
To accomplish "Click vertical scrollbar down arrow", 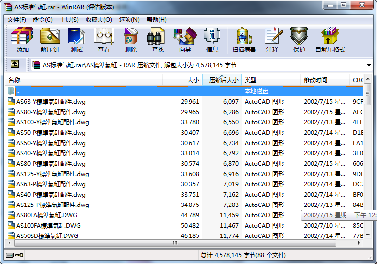I will (x=367, y=235).
